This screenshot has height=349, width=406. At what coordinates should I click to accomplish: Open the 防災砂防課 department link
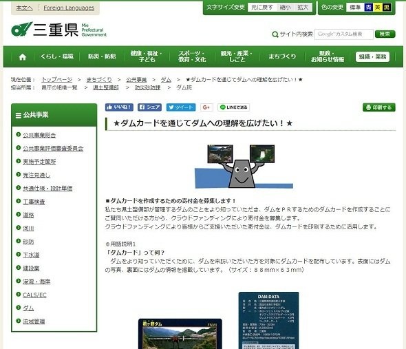coord(147,87)
